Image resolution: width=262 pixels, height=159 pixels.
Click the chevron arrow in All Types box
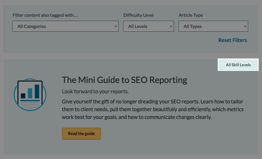click(x=245, y=26)
